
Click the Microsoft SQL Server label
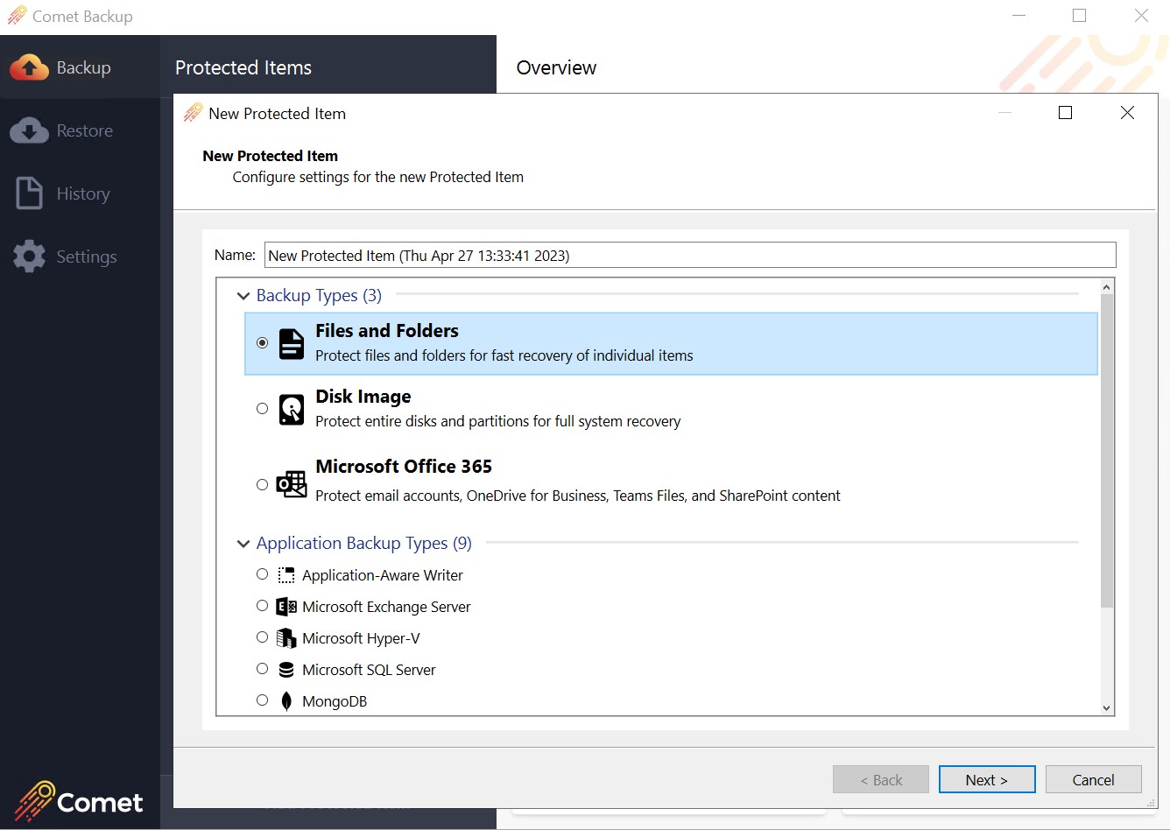tap(369, 670)
